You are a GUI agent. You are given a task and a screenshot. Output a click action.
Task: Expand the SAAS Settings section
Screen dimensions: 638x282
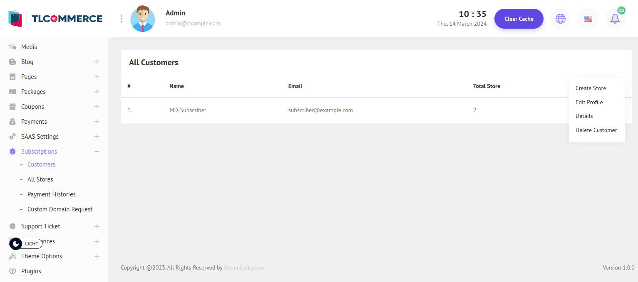[x=97, y=137]
